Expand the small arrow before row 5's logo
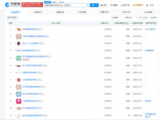Screen dimensions: 160x120 click(x=15, y=58)
